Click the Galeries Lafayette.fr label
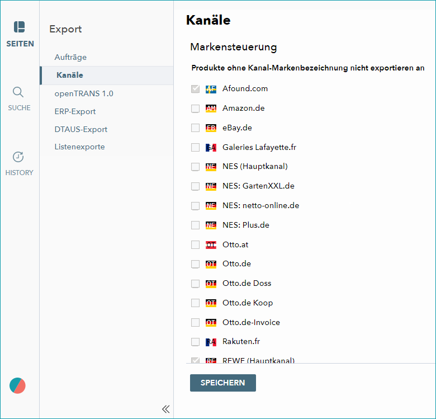 tap(259, 147)
